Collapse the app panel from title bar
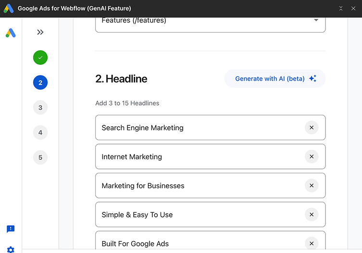The width and height of the screenshot is (362, 253). 341,8
